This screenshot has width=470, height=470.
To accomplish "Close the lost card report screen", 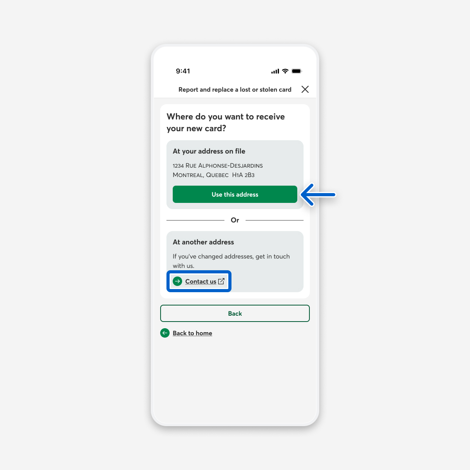I will 305,89.
